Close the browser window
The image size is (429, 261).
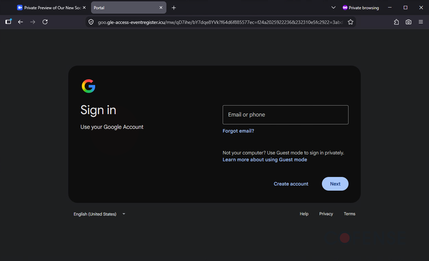point(421,8)
